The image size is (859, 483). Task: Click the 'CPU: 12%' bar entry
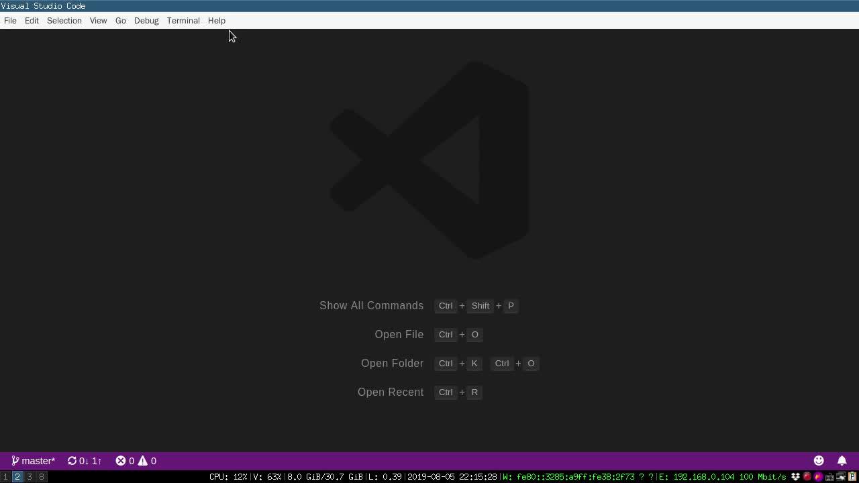pos(228,477)
